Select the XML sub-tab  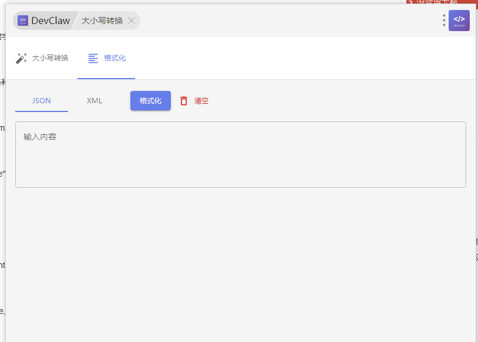point(95,101)
